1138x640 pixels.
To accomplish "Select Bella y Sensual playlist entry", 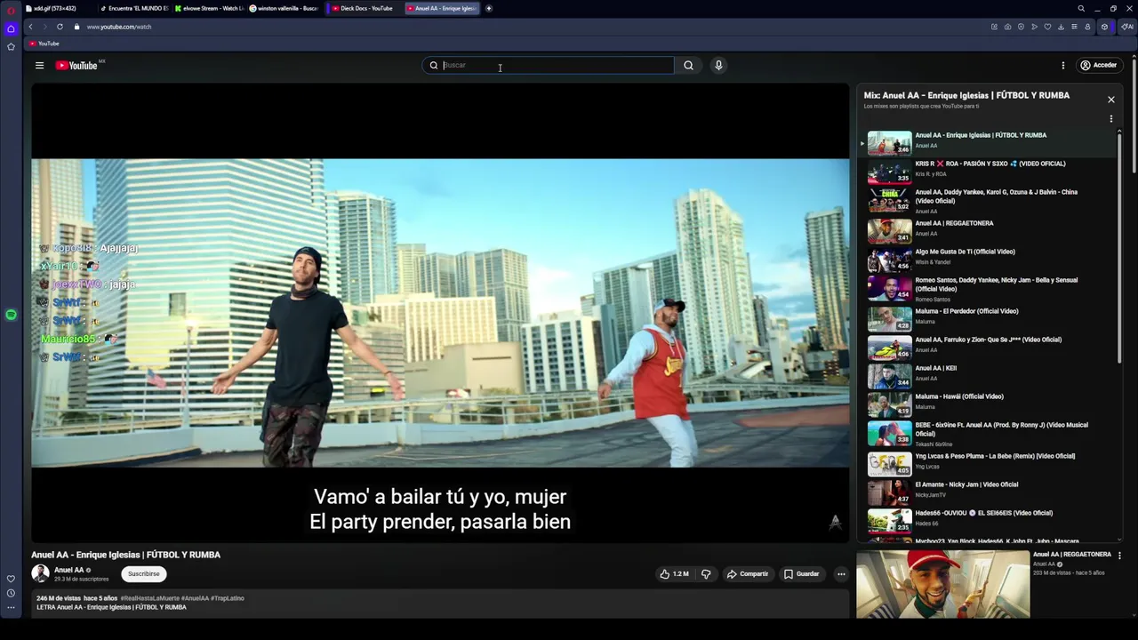I will (987, 289).
